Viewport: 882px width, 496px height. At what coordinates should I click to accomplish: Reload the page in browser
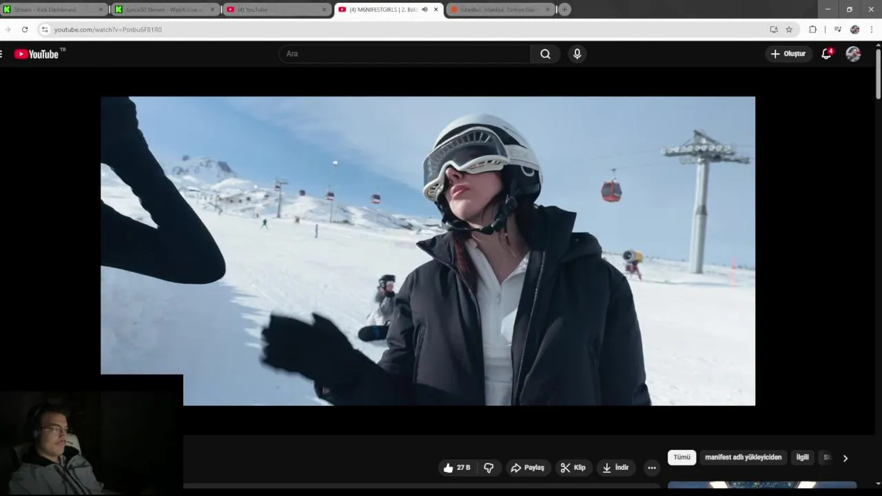(25, 30)
